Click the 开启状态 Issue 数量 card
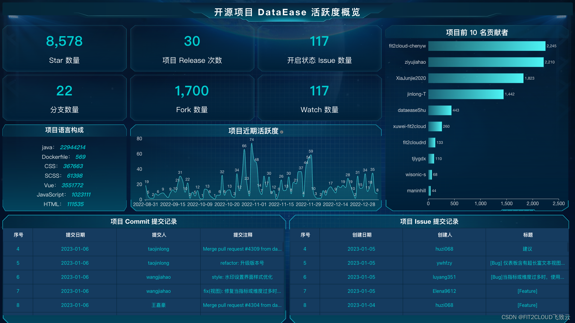Viewport: 575px width, 323px height. (x=320, y=48)
